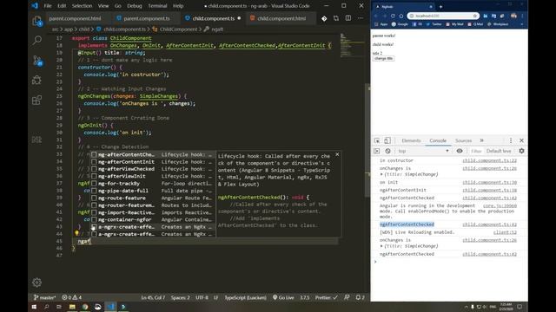Open the Explorer view in activity bar

[36, 21]
